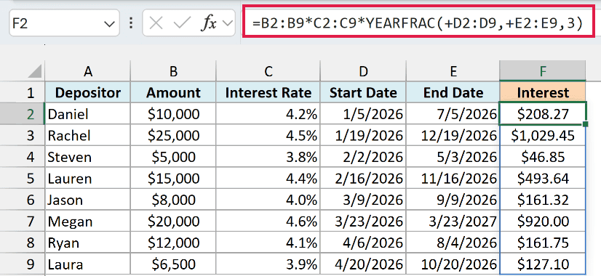Click the $6,500 amount cell
The height and width of the screenshot is (276, 601).
[x=173, y=264]
